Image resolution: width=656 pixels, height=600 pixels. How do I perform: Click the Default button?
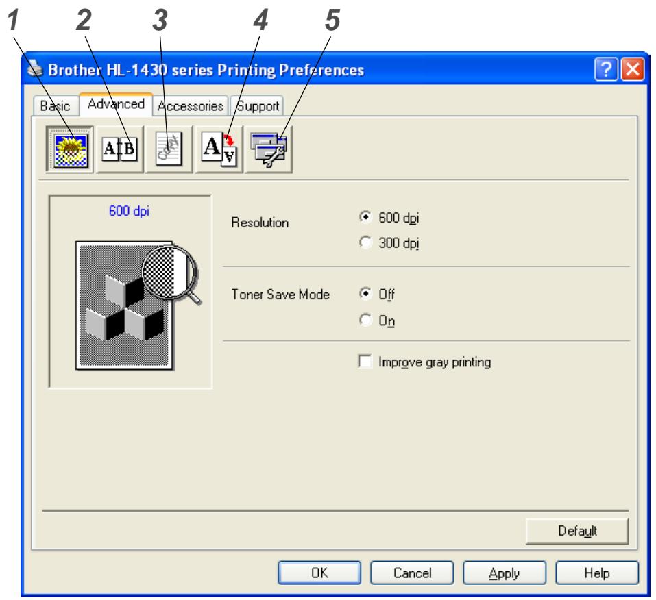tap(577, 531)
